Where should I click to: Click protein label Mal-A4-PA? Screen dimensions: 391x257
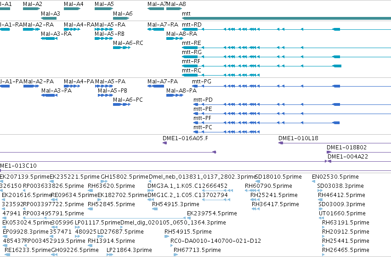pos(79,82)
